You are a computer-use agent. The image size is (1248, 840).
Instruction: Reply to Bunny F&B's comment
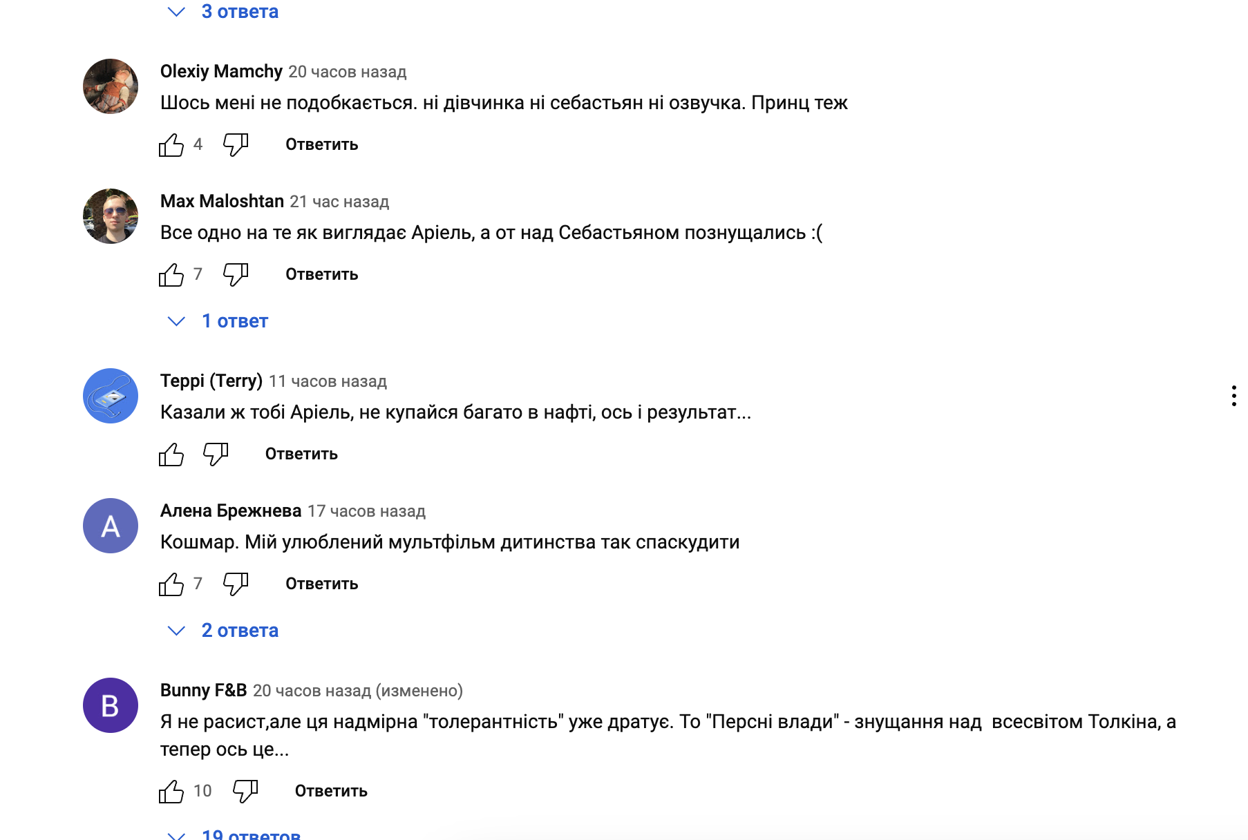click(331, 791)
